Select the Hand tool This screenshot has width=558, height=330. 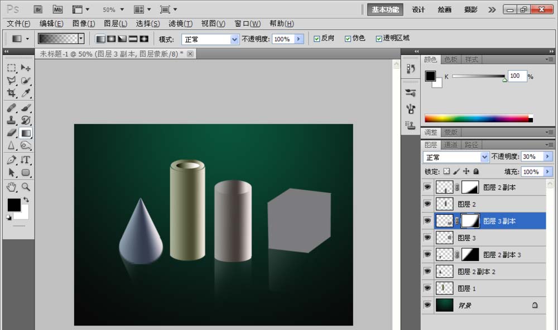11,187
